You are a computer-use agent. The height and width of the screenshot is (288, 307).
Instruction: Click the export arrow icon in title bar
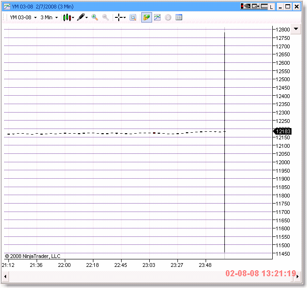[x=255, y=6]
